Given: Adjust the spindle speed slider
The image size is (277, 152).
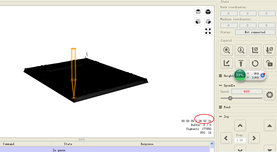Looking at the screenshot, I should 230,98.
